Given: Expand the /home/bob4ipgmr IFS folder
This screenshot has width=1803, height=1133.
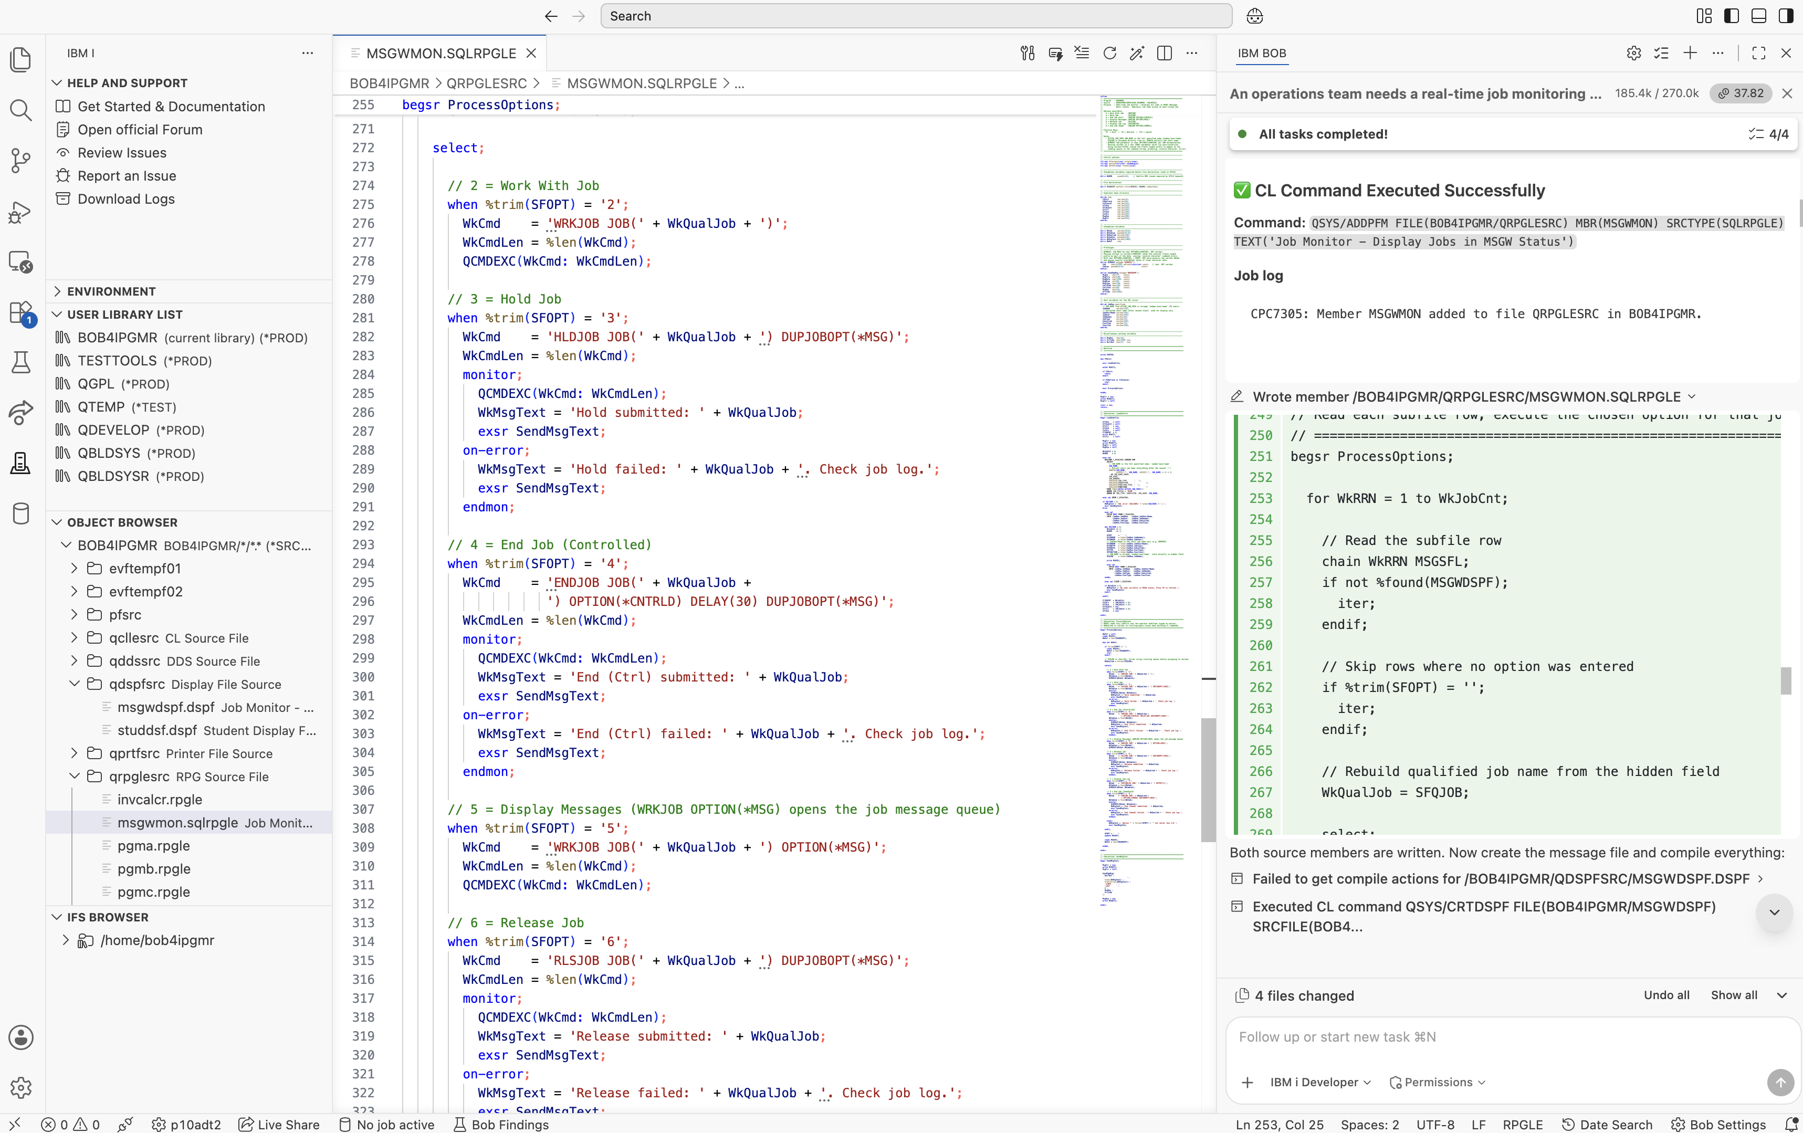Looking at the screenshot, I should point(66,940).
